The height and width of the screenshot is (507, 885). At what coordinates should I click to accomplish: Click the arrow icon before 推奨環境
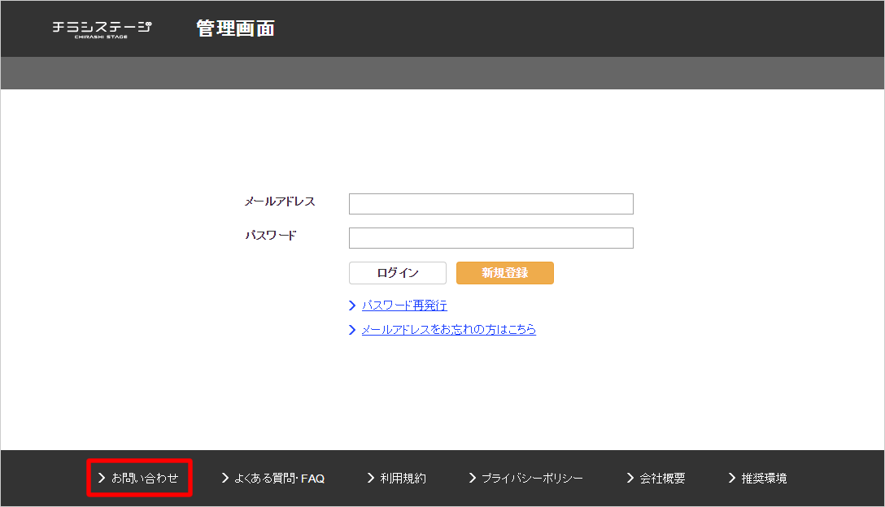(732, 478)
